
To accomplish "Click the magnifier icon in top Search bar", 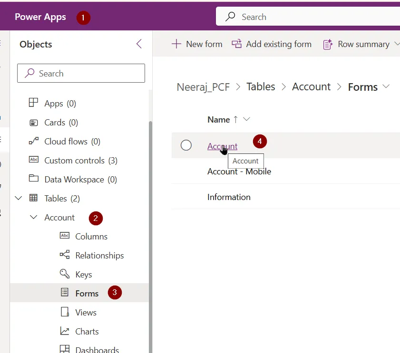I will click(x=230, y=17).
